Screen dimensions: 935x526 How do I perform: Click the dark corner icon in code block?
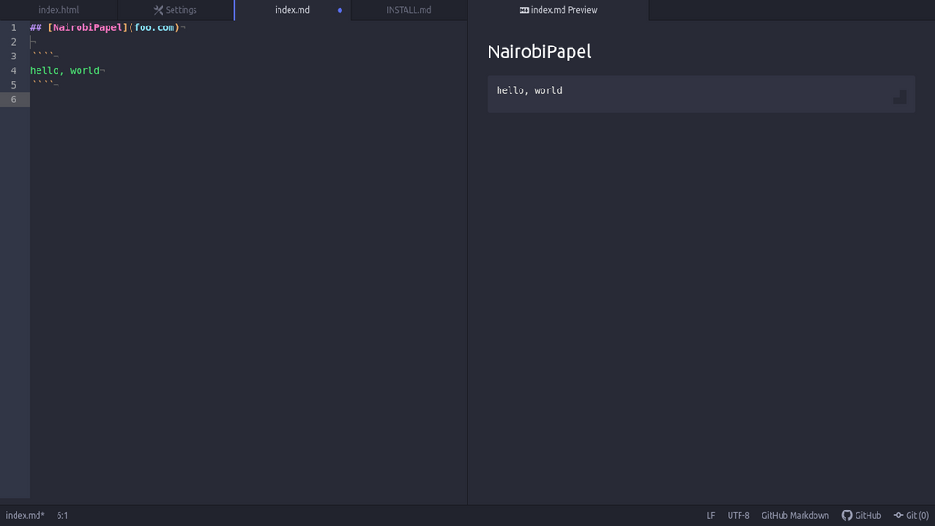[899, 97]
